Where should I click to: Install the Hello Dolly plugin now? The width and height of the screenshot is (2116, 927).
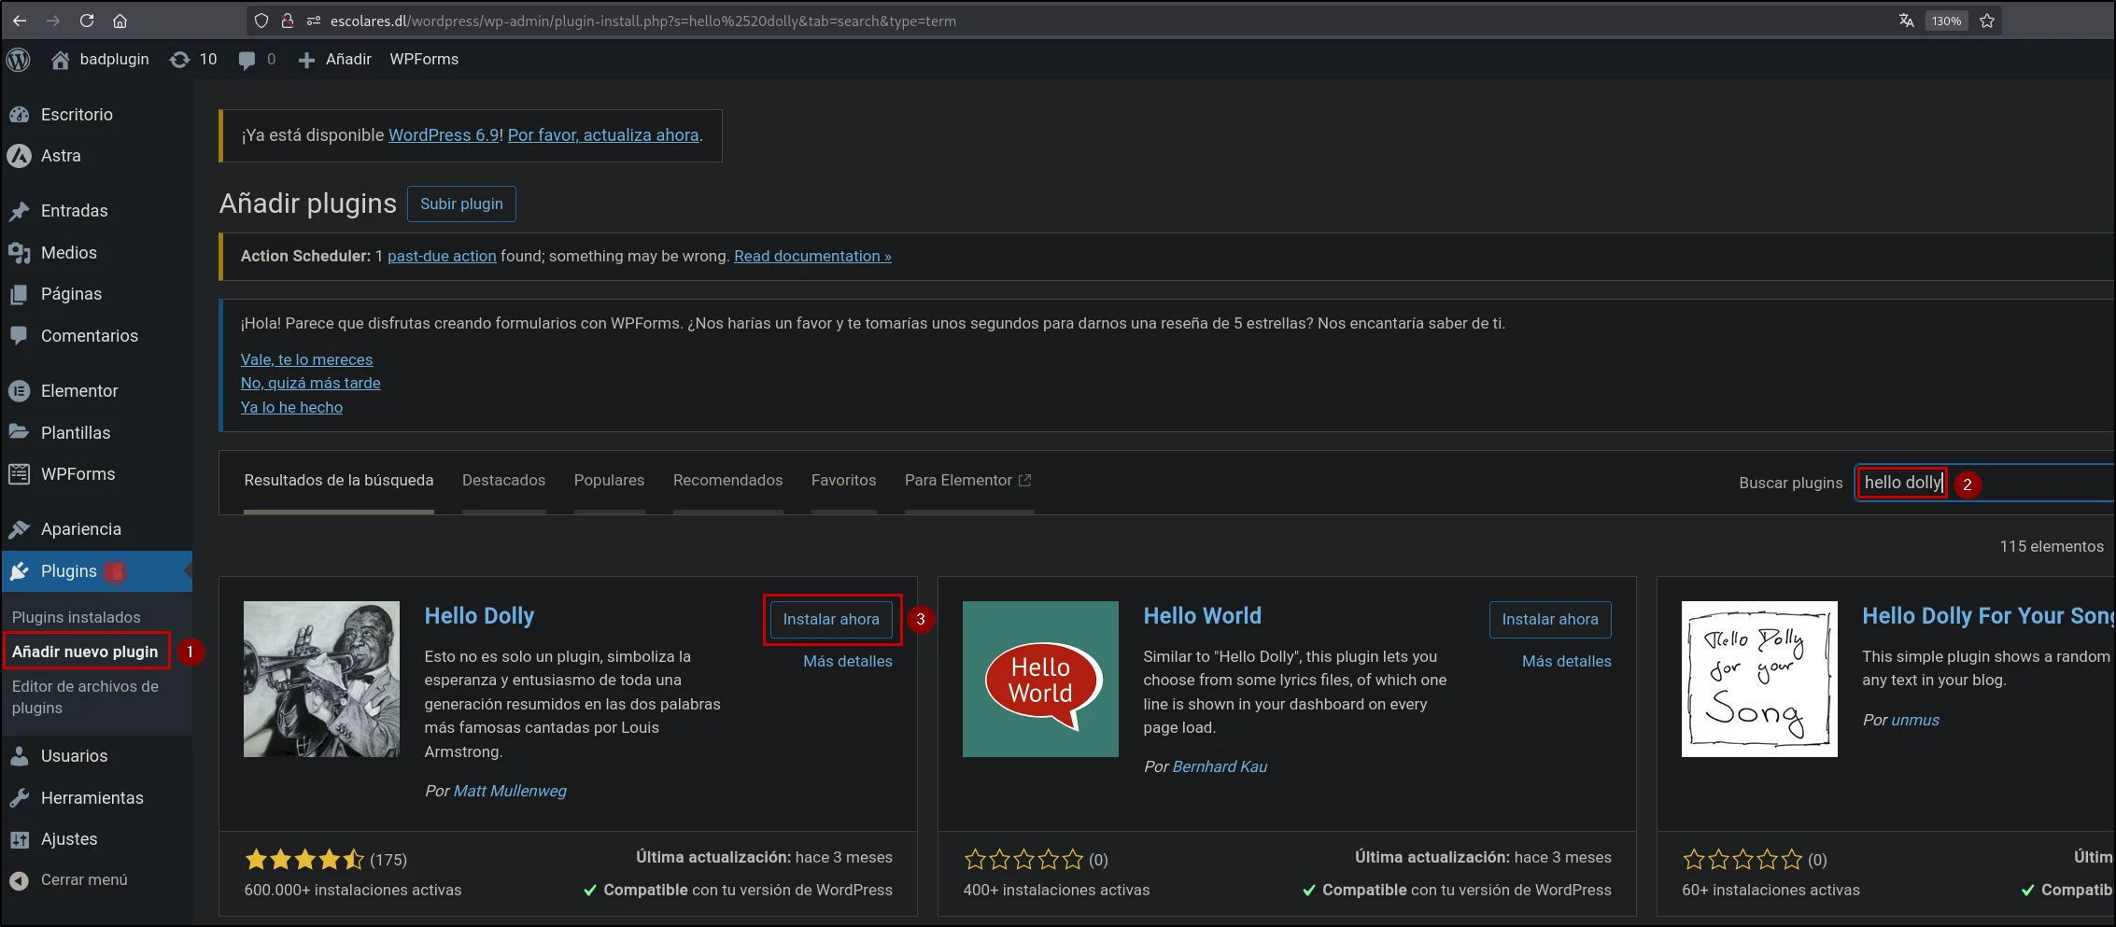831,620
